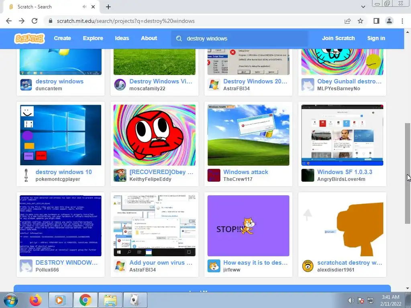Click the system tray volume icon
Viewport: 411px width, 308px height.
351,300
